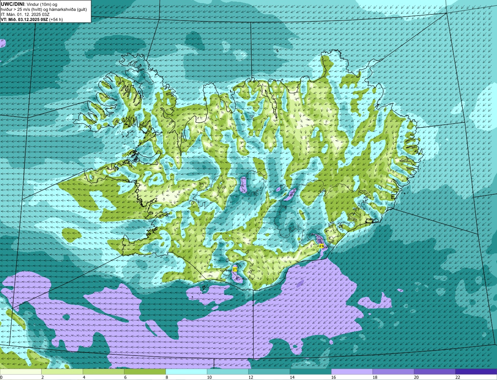Click the legend scale value "12"
The height and width of the screenshot is (380, 497).
250,377
